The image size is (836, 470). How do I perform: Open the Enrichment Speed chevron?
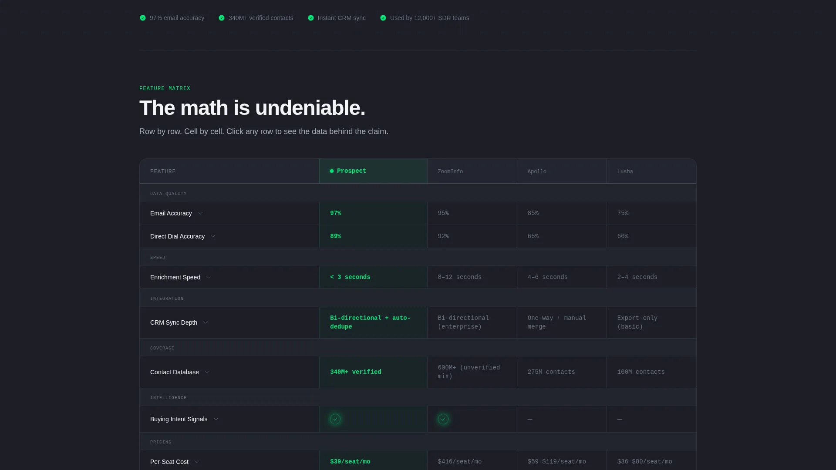coord(209,277)
